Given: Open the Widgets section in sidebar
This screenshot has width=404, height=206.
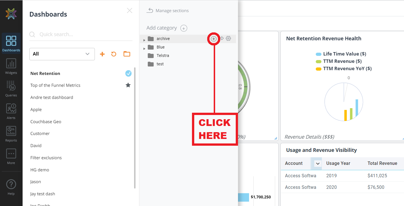Looking at the screenshot, I should 11,67.
